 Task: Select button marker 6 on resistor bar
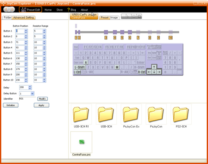(130, 37)
